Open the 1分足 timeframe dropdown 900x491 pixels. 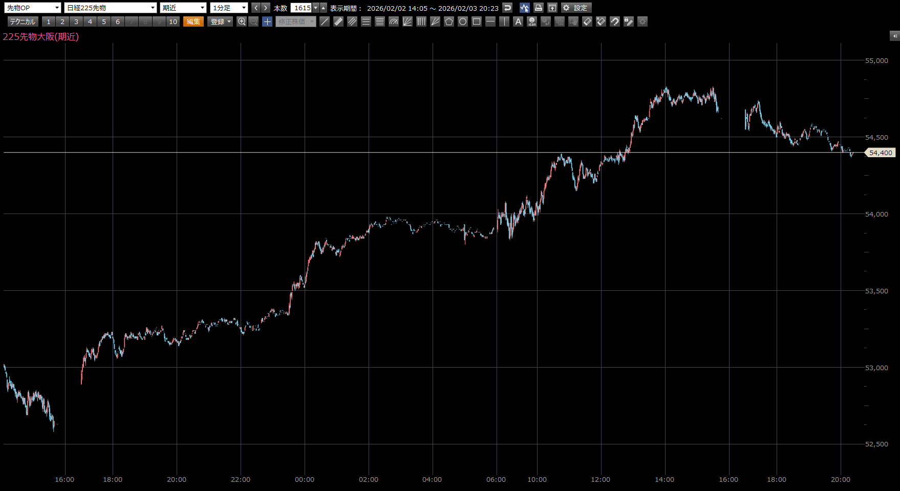[x=229, y=8]
